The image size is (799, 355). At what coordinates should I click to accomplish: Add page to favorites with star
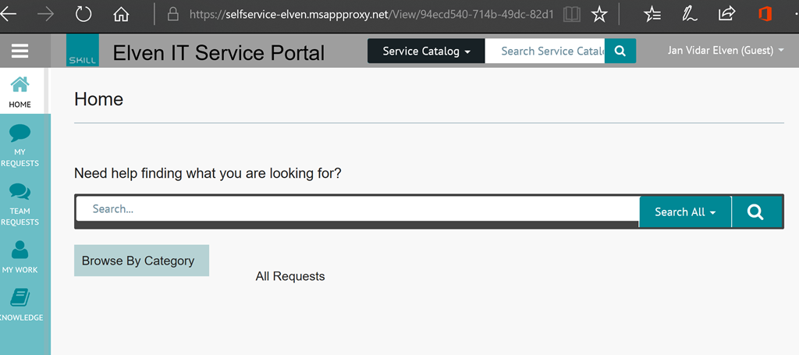click(599, 14)
